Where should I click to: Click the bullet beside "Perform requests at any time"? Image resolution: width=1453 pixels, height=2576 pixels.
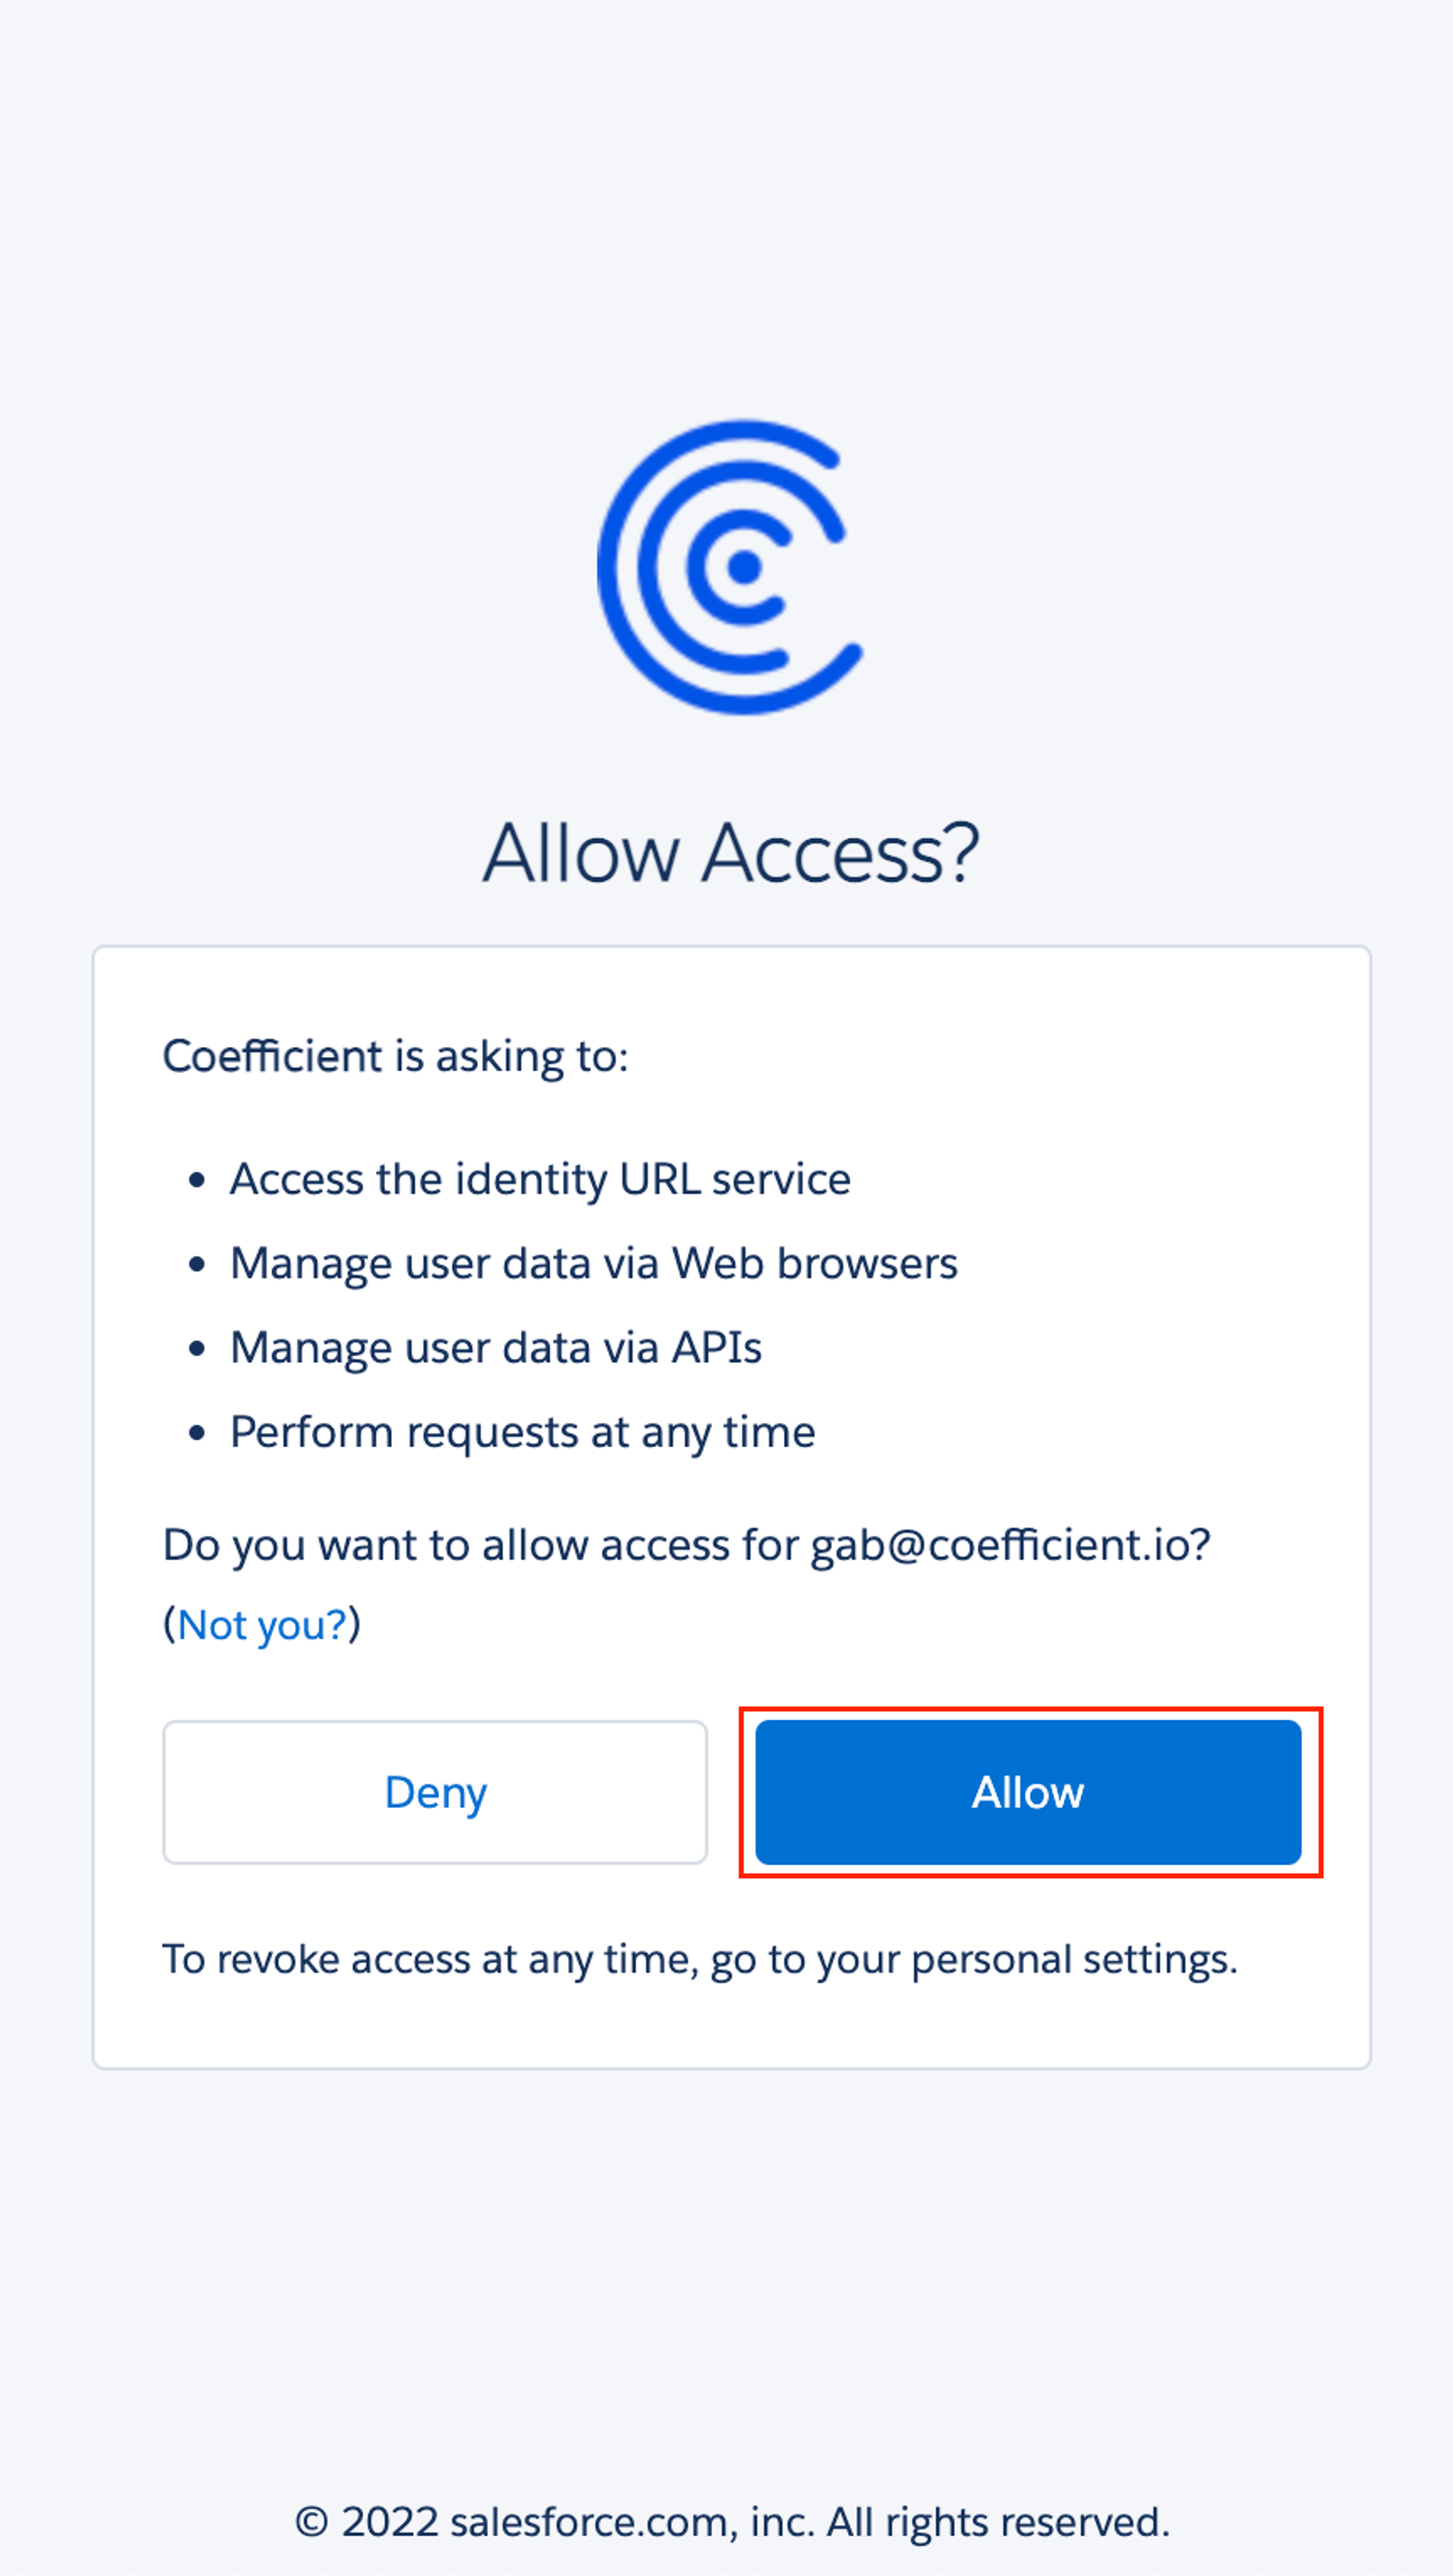click(197, 1433)
